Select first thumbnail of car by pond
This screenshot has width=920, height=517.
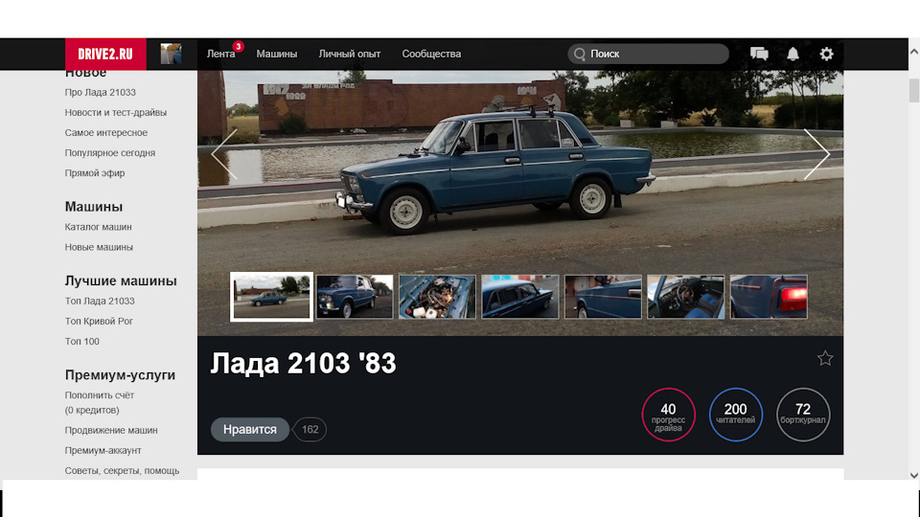pyautogui.click(x=271, y=297)
